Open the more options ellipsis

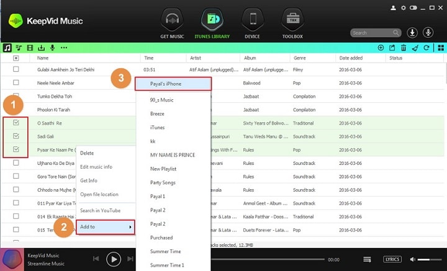pos(64,48)
